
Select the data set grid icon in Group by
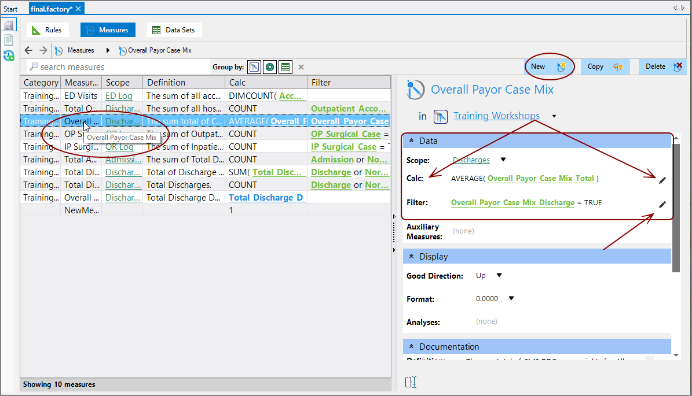point(285,66)
